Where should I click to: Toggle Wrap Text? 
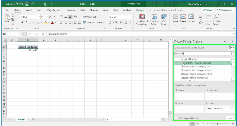[90, 17]
